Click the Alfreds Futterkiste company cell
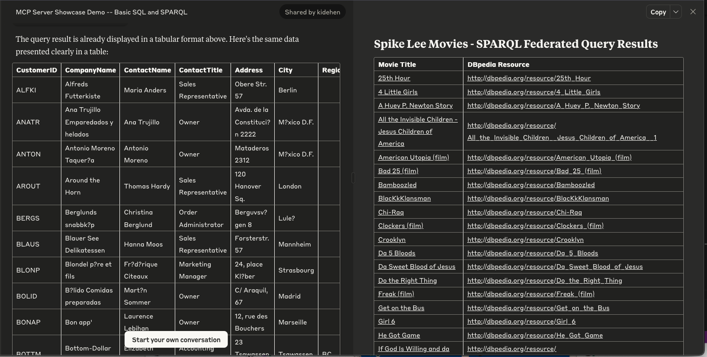The width and height of the screenshot is (707, 357). click(90, 90)
